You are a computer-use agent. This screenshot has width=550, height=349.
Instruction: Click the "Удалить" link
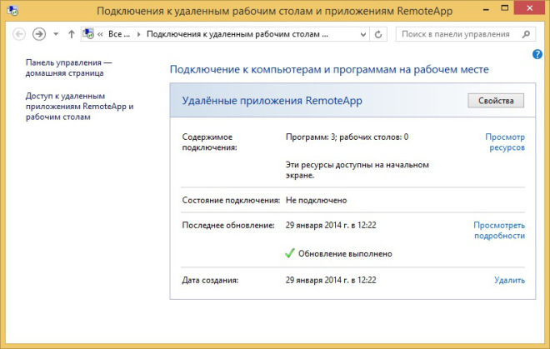509,280
